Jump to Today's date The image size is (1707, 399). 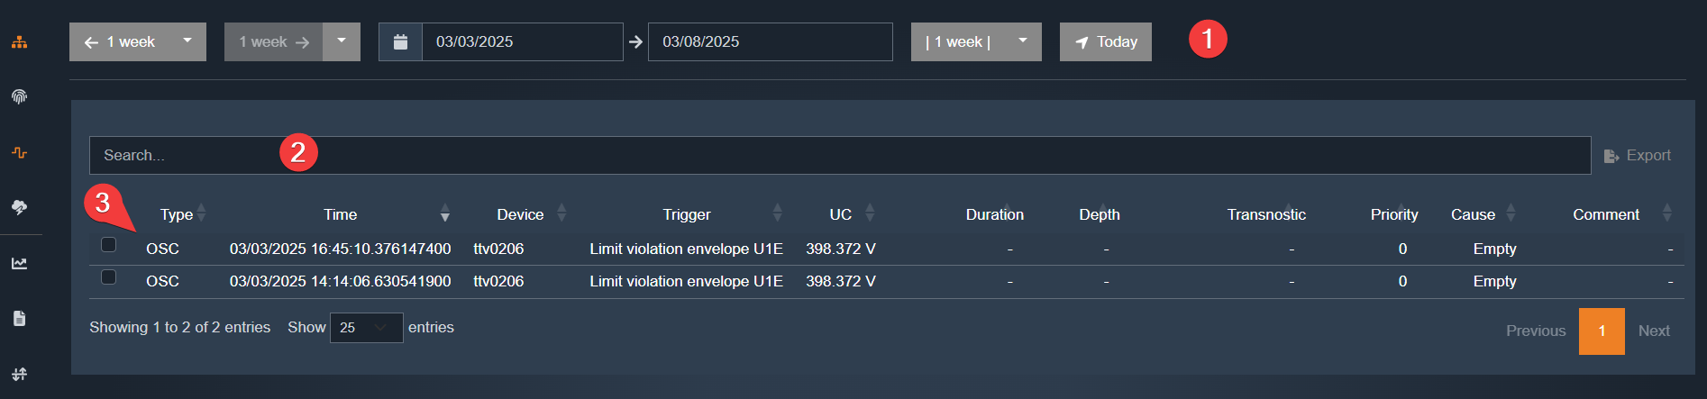pyautogui.click(x=1105, y=42)
